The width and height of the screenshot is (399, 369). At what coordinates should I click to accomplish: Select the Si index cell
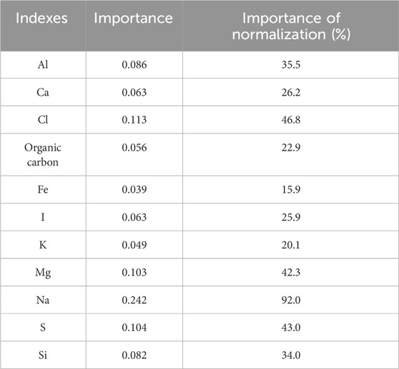tap(43, 355)
